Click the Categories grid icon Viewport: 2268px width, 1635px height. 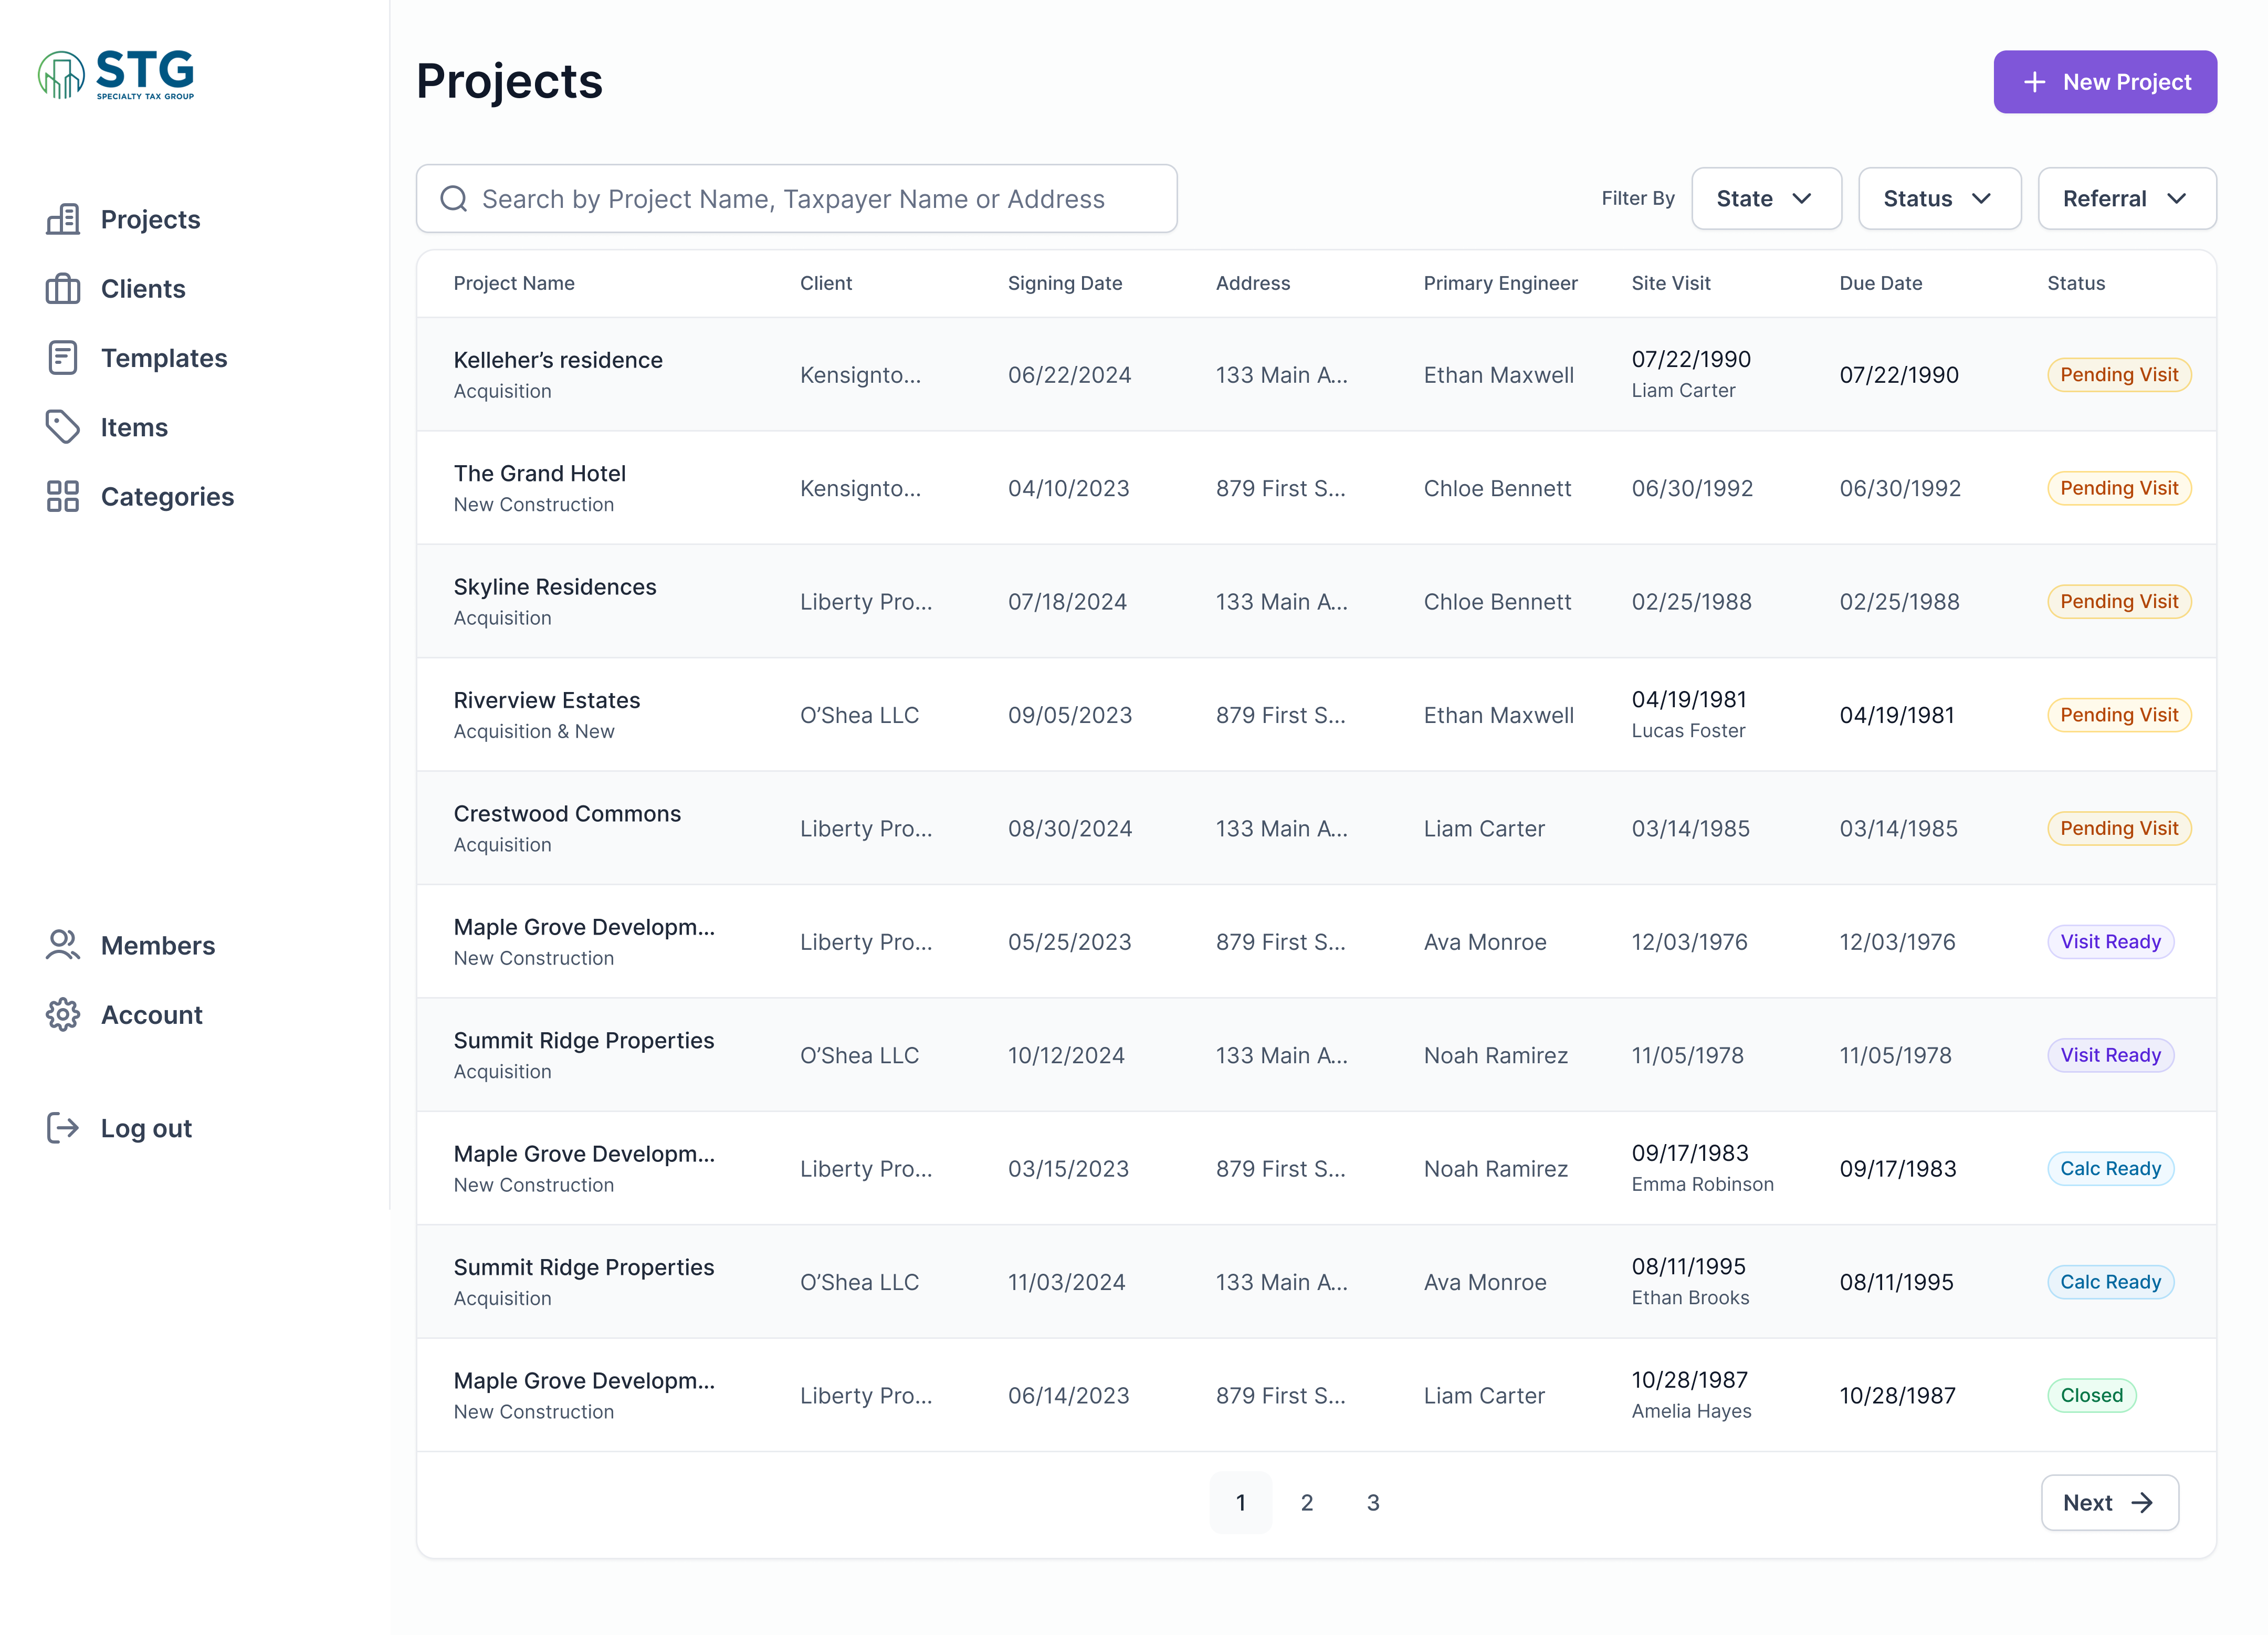[63, 497]
